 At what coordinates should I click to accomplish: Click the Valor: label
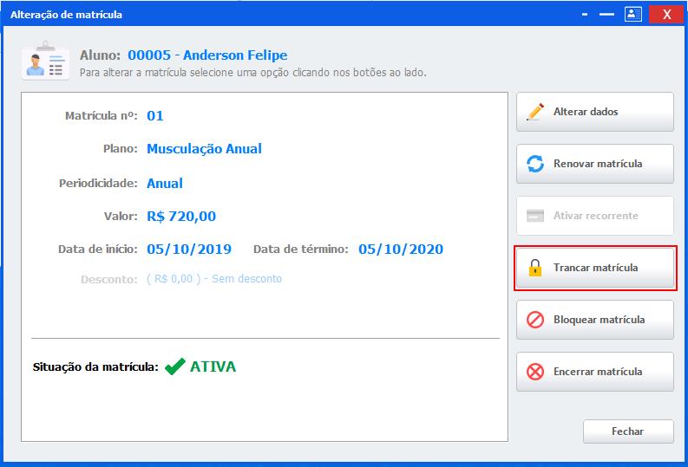coord(121,217)
